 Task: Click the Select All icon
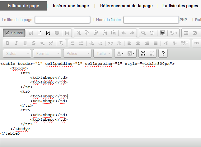tap(162, 33)
